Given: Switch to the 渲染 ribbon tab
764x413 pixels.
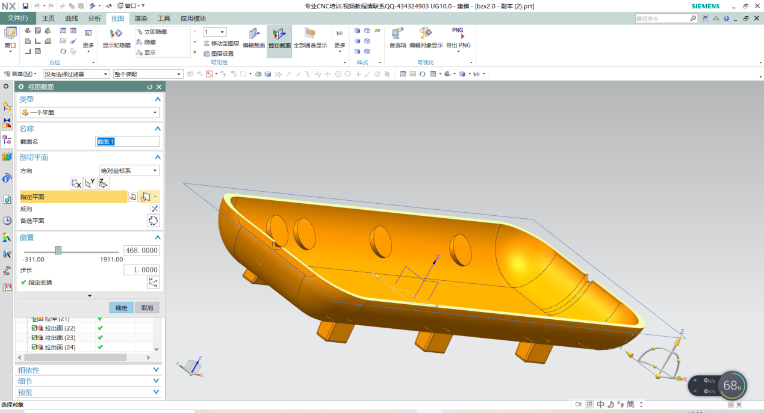Looking at the screenshot, I should coord(141,19).
